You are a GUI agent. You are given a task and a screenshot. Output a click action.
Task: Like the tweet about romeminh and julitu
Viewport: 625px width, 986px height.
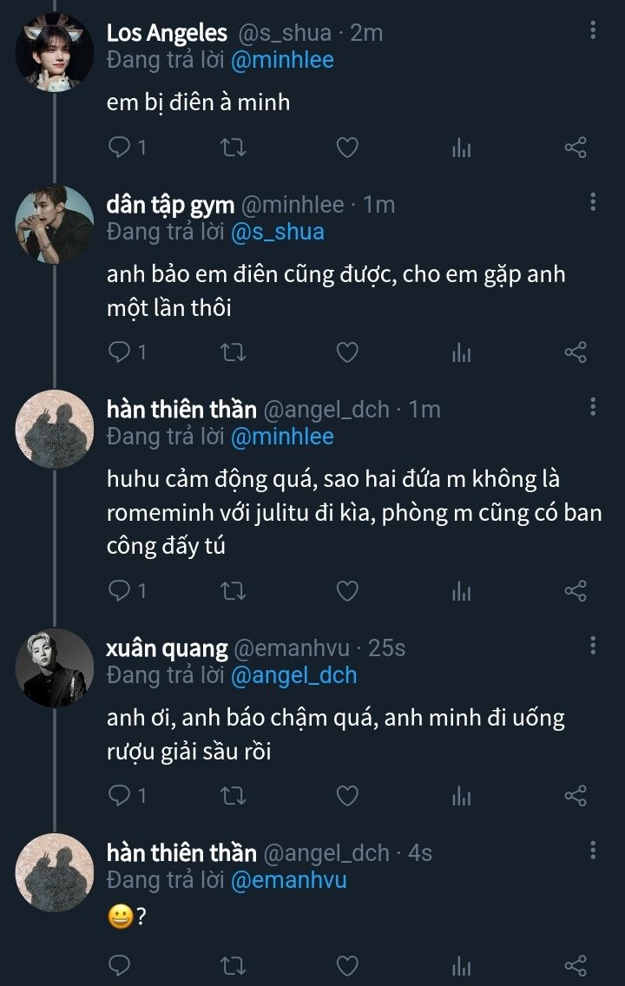pyautogui.click(x=347, y=591)
